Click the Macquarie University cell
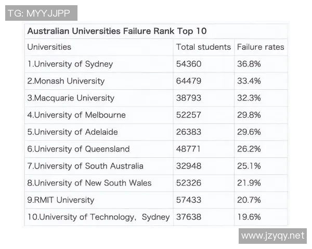312x249 pixels. pyautogui.click(x=71, y=98)
